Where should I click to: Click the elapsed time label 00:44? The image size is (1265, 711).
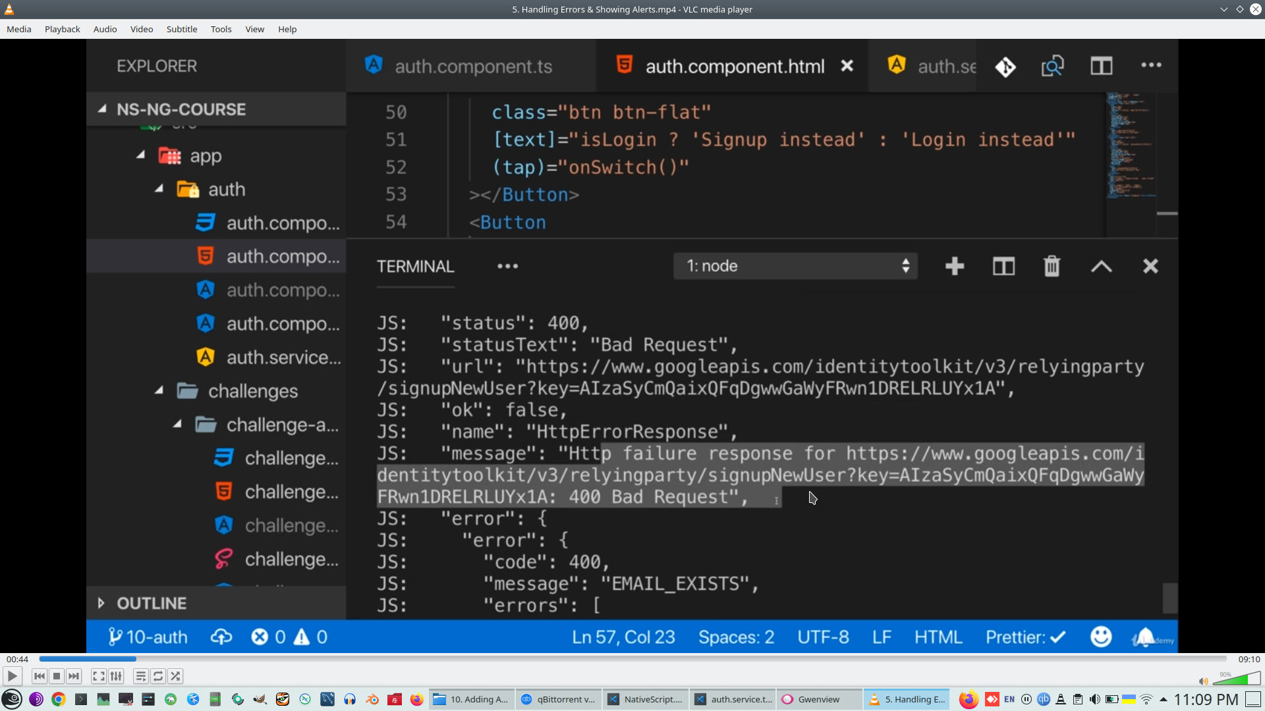tap(17, 659)
